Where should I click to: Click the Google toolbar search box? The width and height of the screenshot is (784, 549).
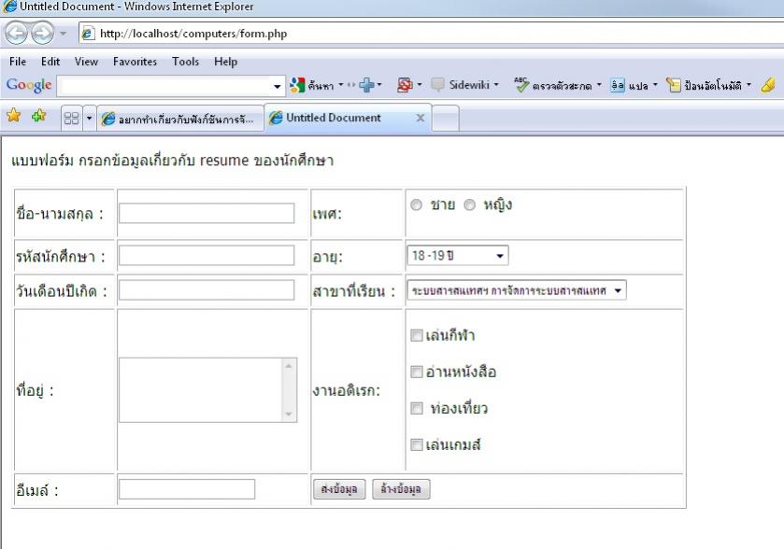point(165,86)
